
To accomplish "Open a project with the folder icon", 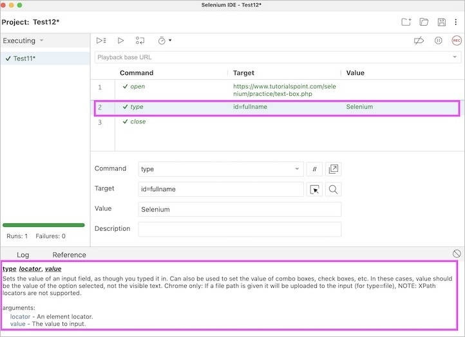I will pyautogui.click(x=424, y=22).
